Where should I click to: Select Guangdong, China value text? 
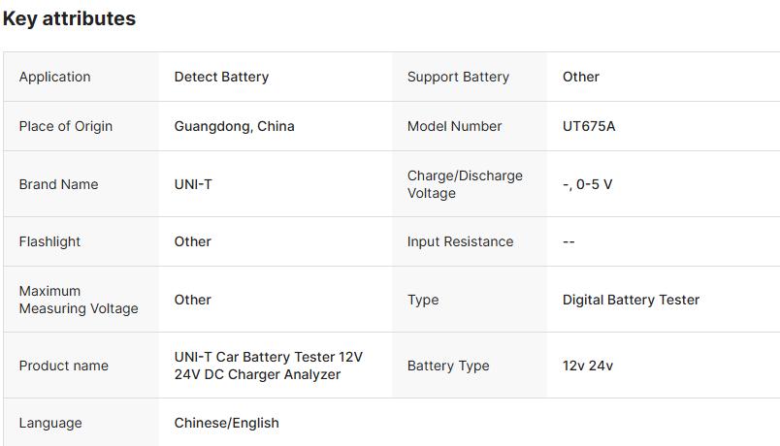pyautogui.click(x=234, y=126)
